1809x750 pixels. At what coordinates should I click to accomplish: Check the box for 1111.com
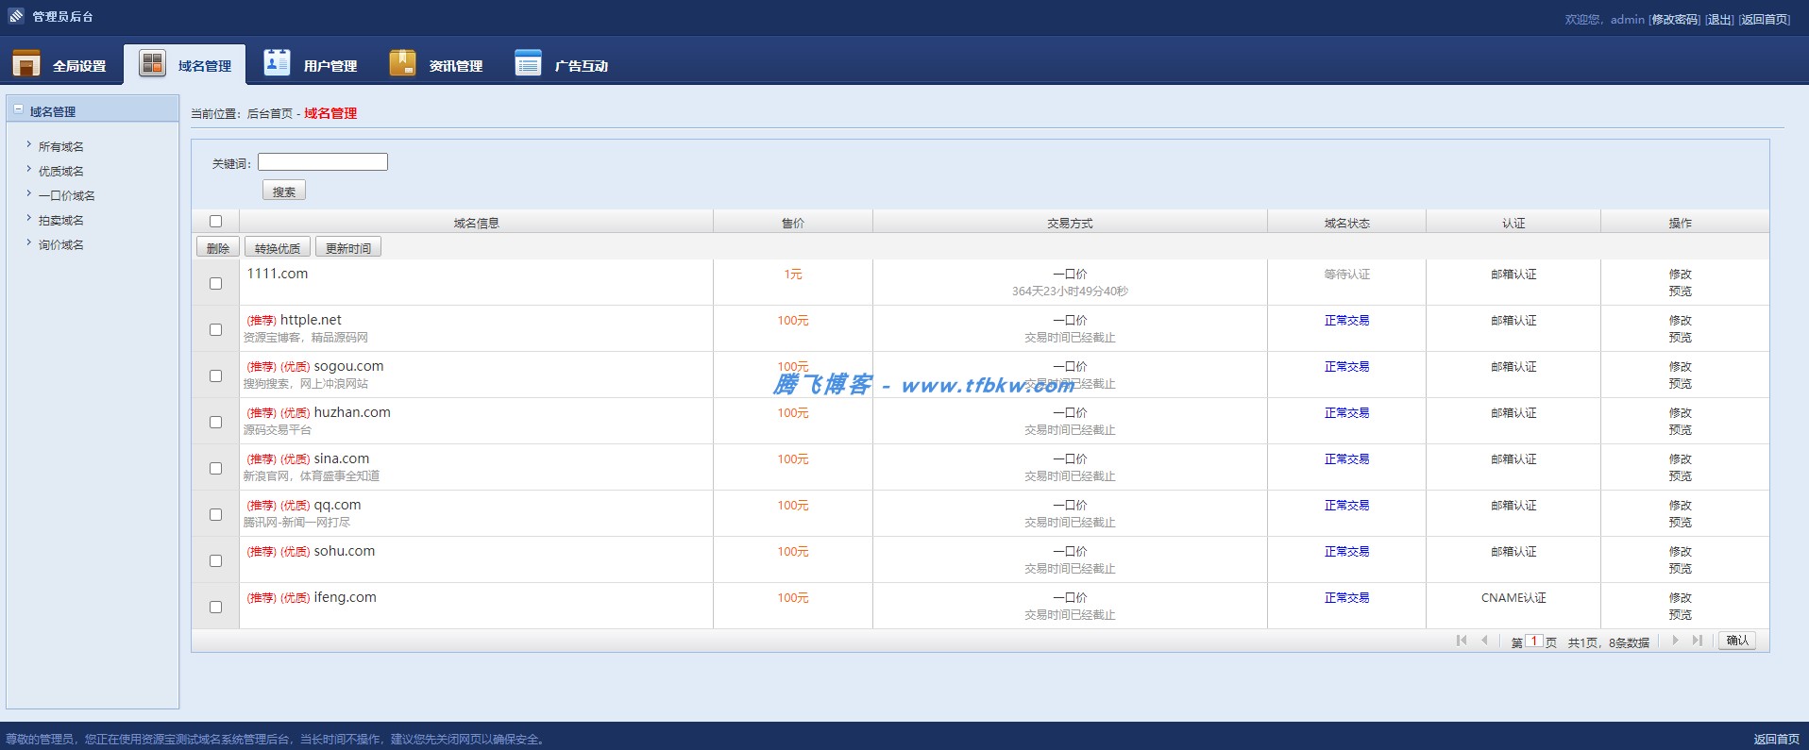(215, 283)
